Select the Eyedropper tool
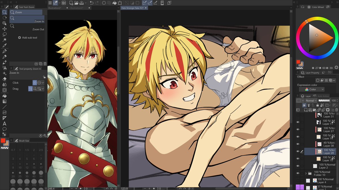Viewport: 339px width, 190px height. tap(5, 45)
